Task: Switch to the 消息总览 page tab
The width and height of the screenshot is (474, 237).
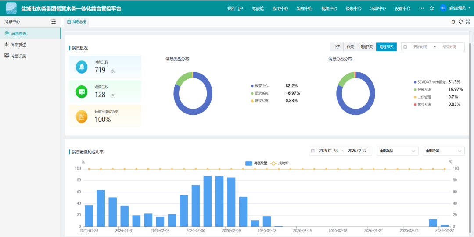Action: [x=77, y=21]
